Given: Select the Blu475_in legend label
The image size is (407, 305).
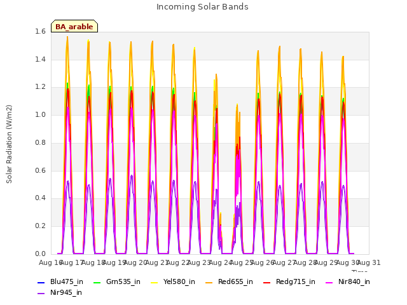Looking at the screenshot, I should point(67,281).
